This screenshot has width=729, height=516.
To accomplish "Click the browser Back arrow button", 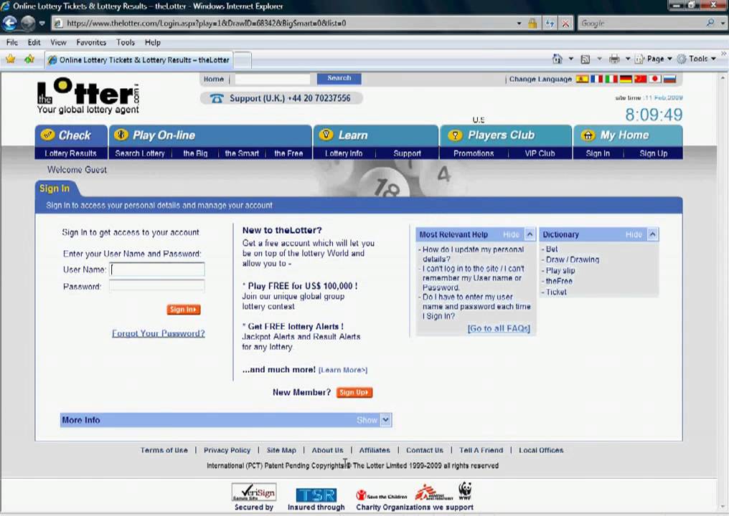I will tap(10, 23).
